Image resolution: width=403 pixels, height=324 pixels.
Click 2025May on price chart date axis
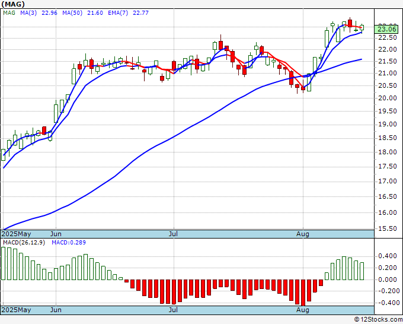[16, 234]
